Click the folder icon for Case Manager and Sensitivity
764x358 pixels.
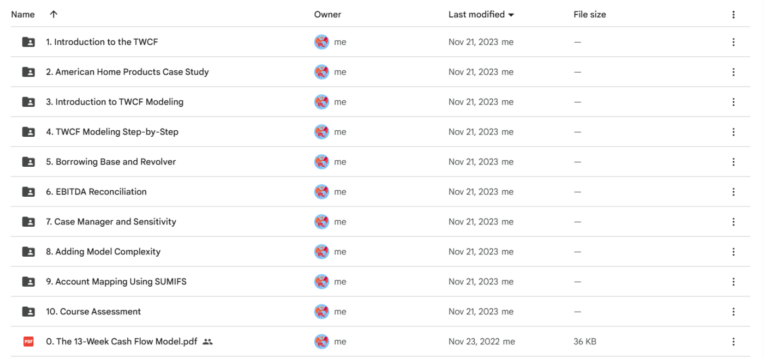pyautogui.click(x=28, y=222)
